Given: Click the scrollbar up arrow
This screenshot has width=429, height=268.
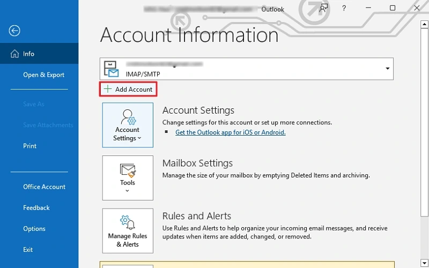Looking at the screenshot, I should point(424,24).
